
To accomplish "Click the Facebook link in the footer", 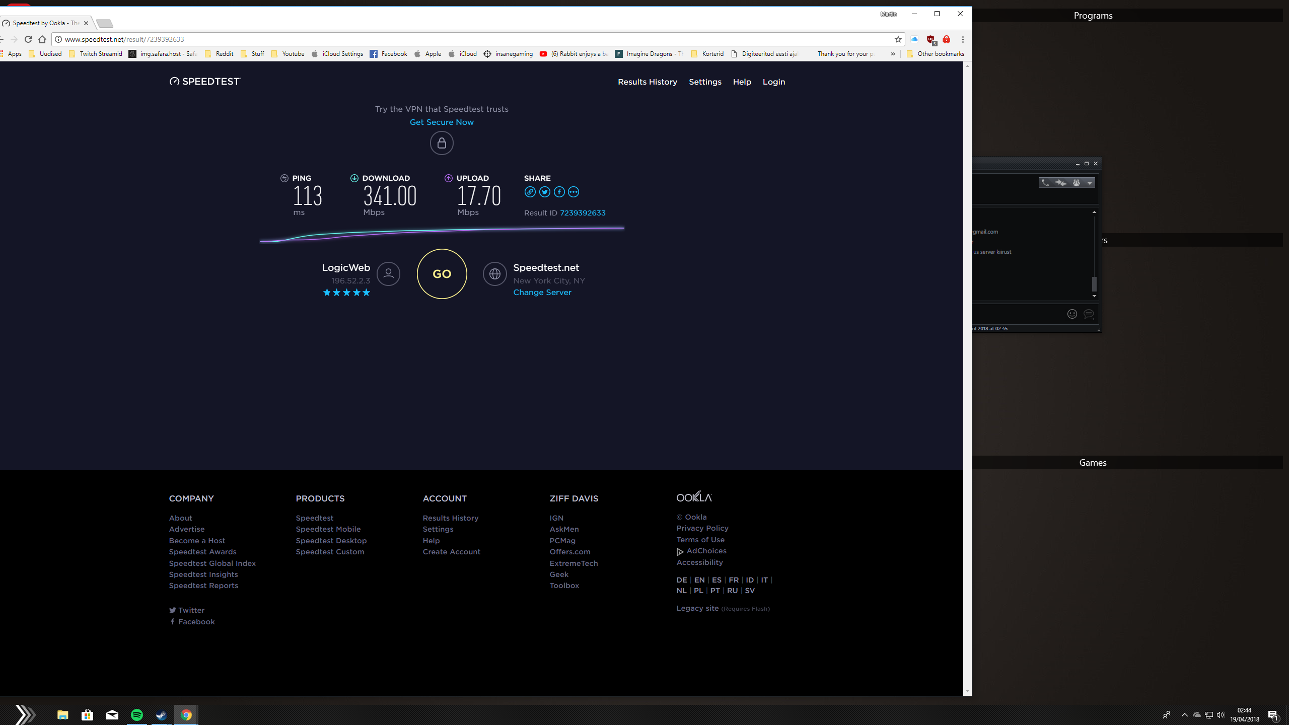I will pos(192,622).
